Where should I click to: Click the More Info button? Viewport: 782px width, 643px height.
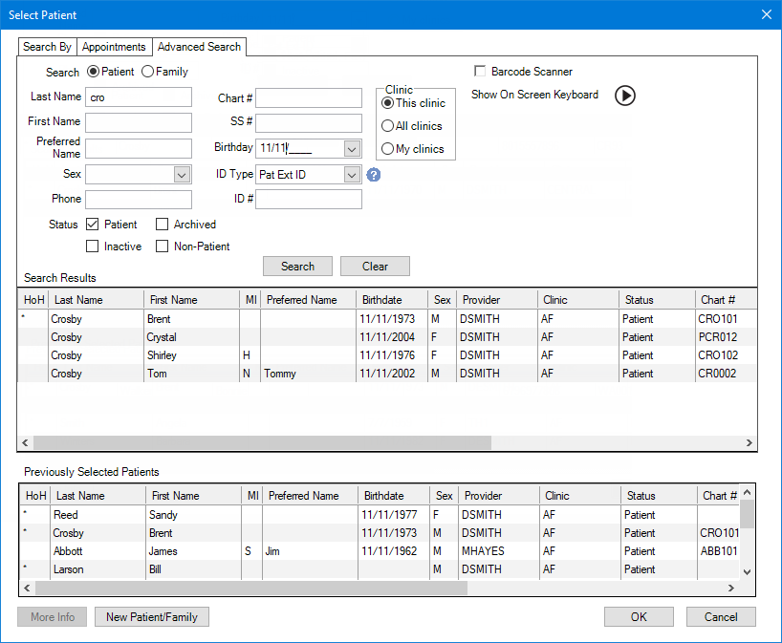tap(53, 617)
